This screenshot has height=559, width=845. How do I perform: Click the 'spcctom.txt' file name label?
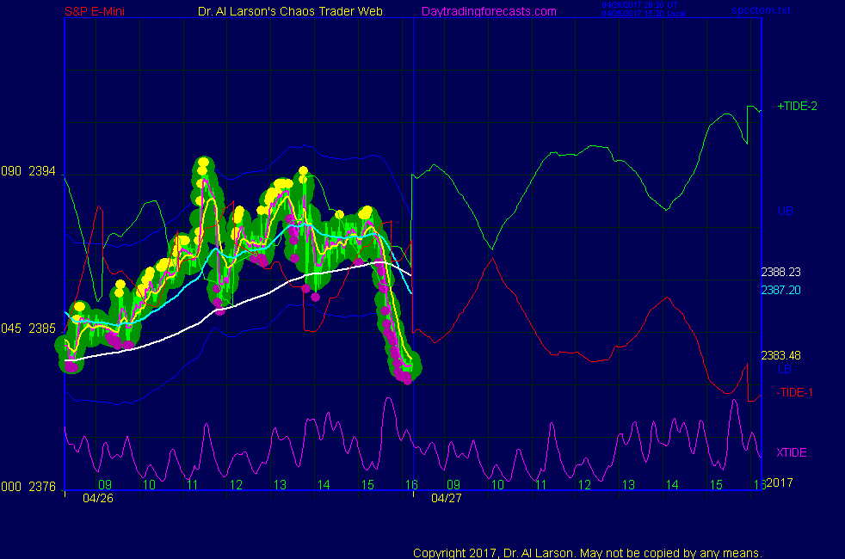tap(761, 10)
